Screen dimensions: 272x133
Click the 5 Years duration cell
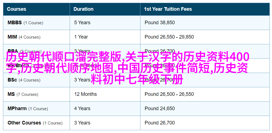[82, 23]
